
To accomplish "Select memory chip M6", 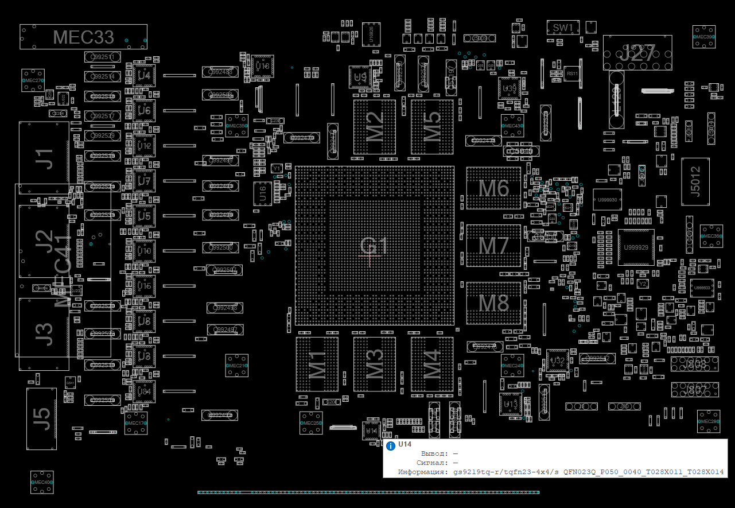I will pos(493,188).
